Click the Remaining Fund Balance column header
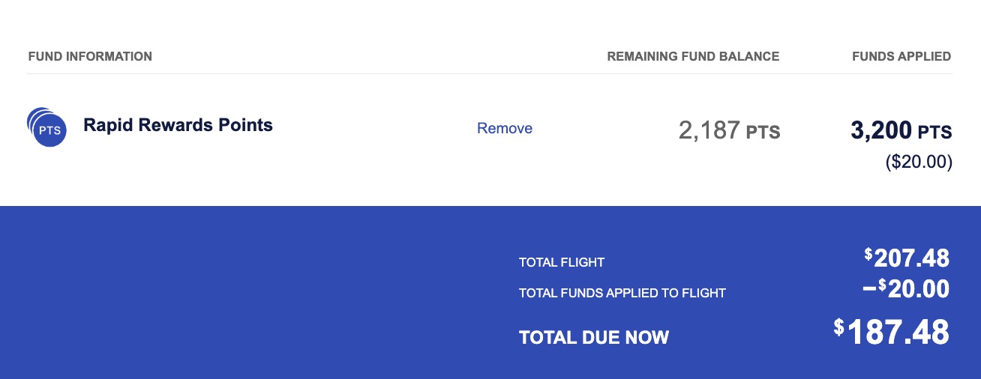The height and width of the screenshot is (379, 981). click(x=693, y=56)
